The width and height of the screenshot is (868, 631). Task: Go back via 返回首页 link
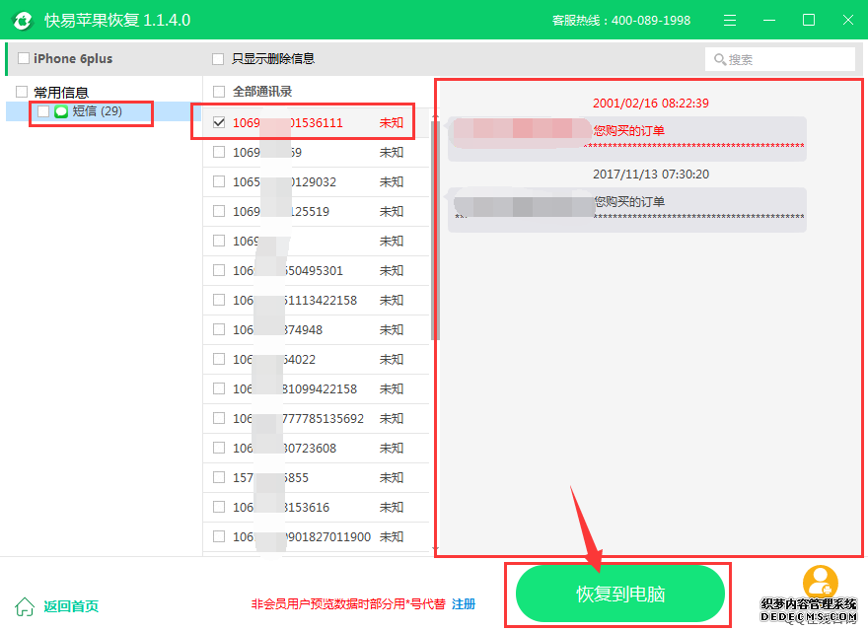click(71, 606)
